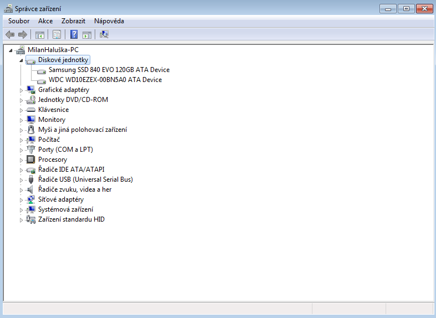Open the Akce menu

[45, 21]
